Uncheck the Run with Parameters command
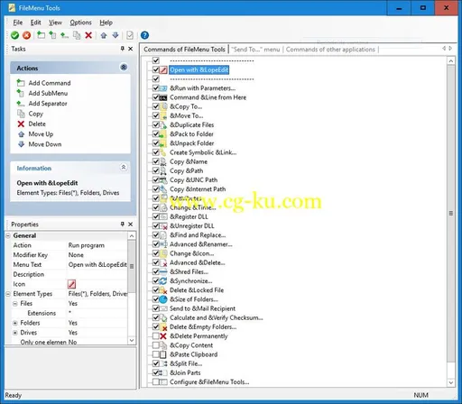The width and height of the screenshot is (462, 404). (x=156, y=88)
